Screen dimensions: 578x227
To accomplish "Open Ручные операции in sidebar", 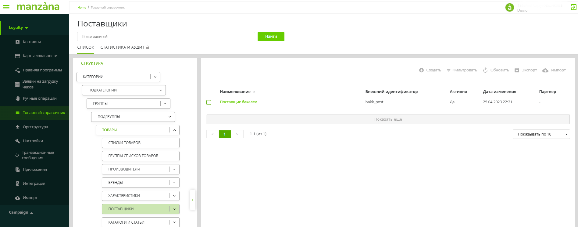I will pos(40,98).
